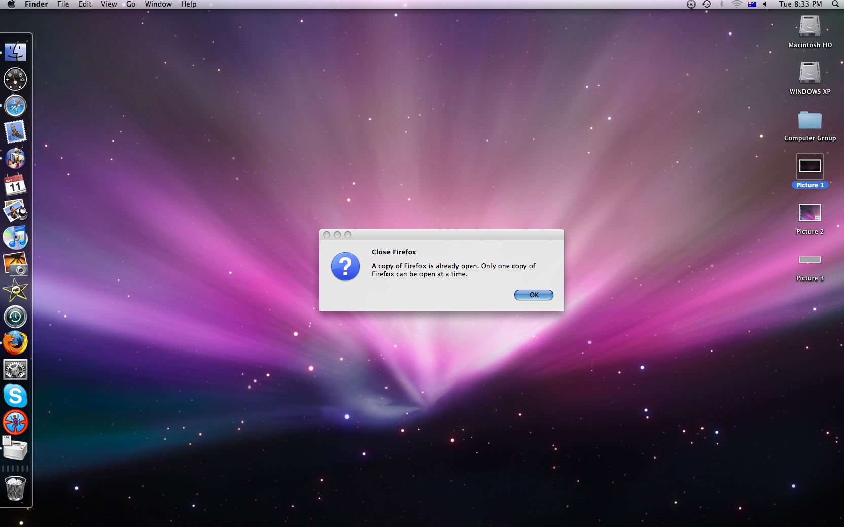844x527 pixels.
Task: Open the Apple menu
Action: click(x=12, y=4)
